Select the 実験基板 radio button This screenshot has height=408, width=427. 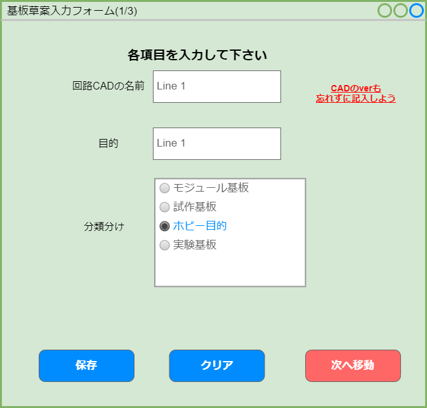(x=164, y=245)
